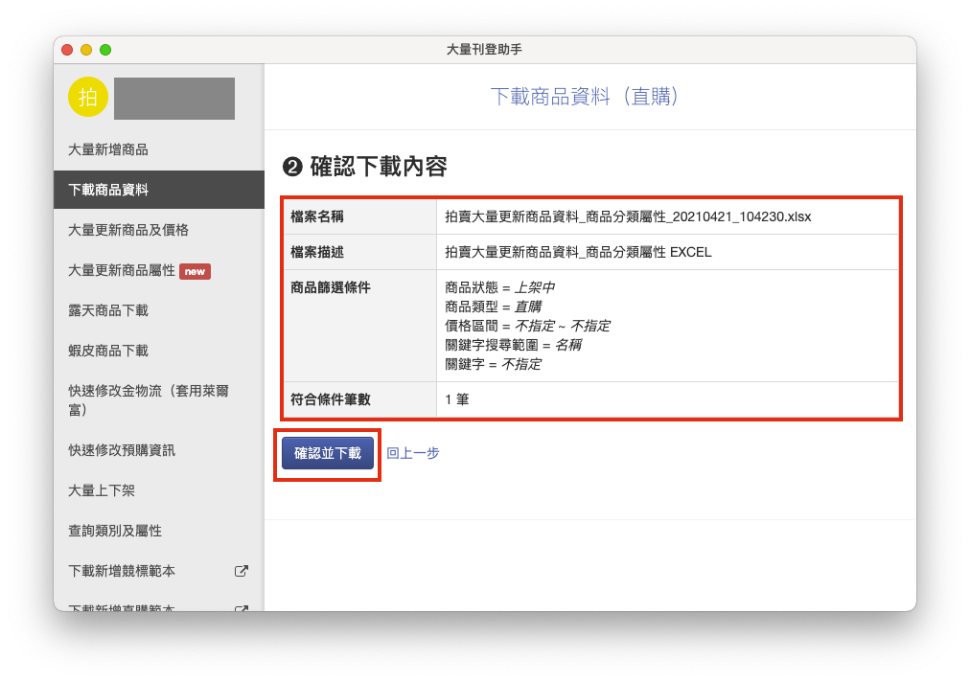Select 快速修改金物流（套用萊爾富）
970x682 pixels.
(149, 400)
